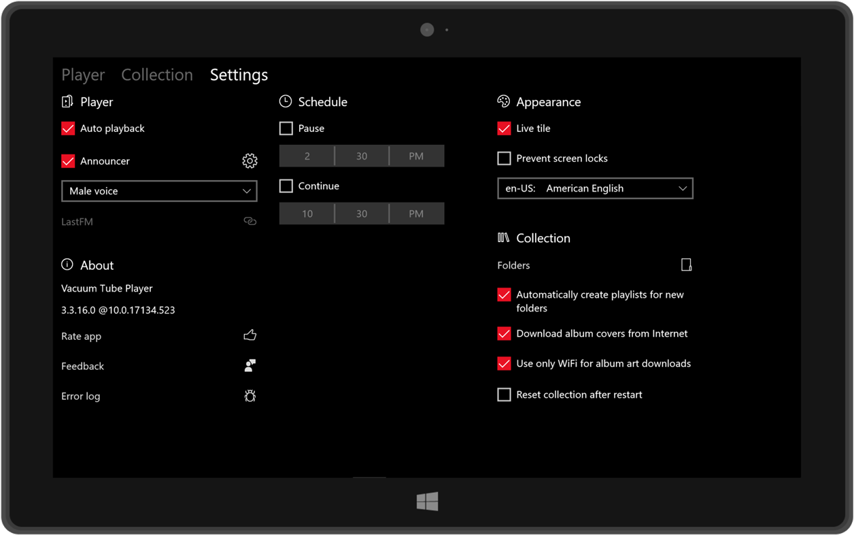Open the Male voice dropdown

pyautogui.click(x=159, y=191)
